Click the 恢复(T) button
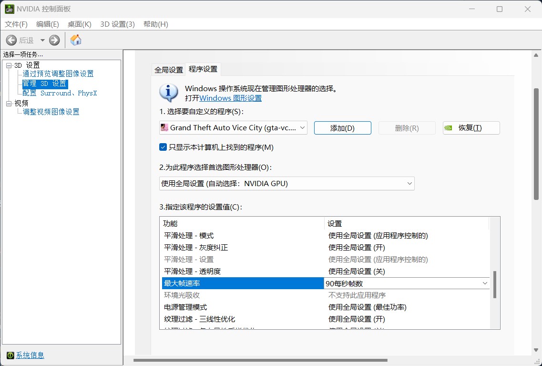542x366 pixels. point(471,128)
